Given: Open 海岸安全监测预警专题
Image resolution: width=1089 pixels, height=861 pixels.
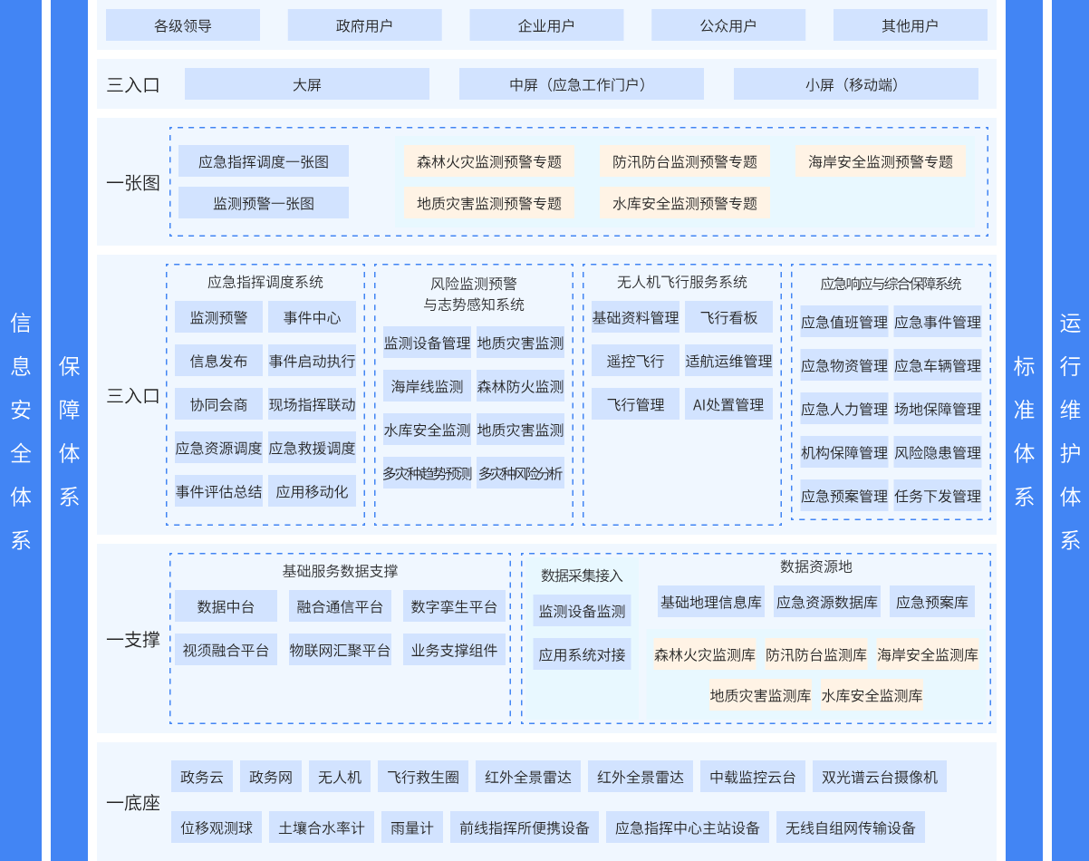Looking at the screenshot, I should pos(880,161).
